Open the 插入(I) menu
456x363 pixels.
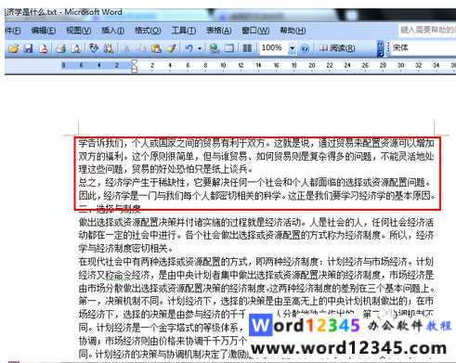click(x=112, y=31)
